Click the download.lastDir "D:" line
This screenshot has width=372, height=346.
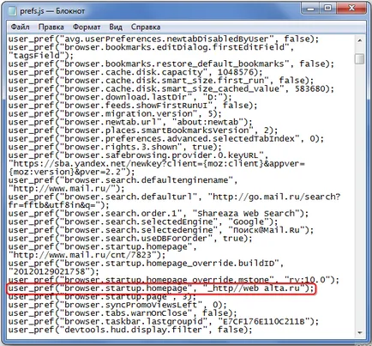tap(120, 97)
